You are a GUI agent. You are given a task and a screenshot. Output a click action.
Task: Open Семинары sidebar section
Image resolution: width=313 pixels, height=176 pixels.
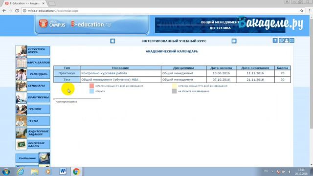[39, 86]
